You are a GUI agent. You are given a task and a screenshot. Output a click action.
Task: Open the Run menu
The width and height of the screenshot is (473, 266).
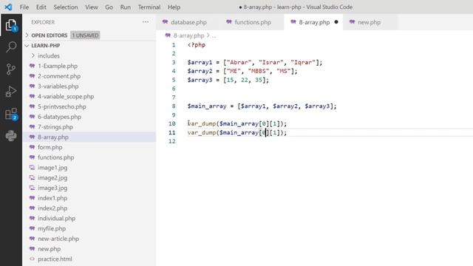click(125, 7)
